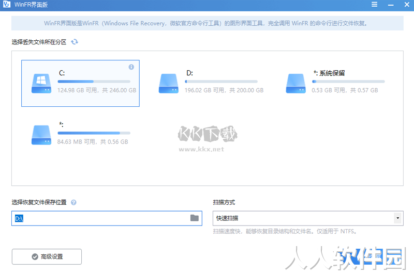The height and width of the screenshot is (275, 414).
Task: Click the help icon beside 选择恢复文件保存位置
Action: click(x=73, y=202)
